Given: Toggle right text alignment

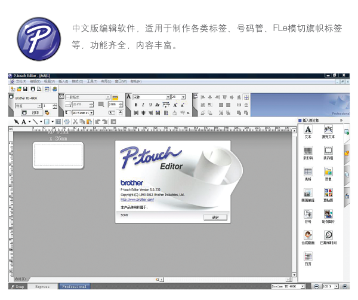Looking at the screenshot, I should click(x=150, y=113).
